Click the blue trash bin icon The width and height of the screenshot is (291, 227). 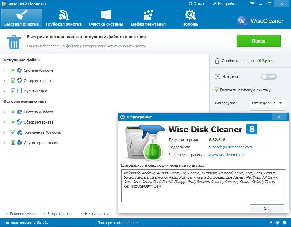coord(14,42)
